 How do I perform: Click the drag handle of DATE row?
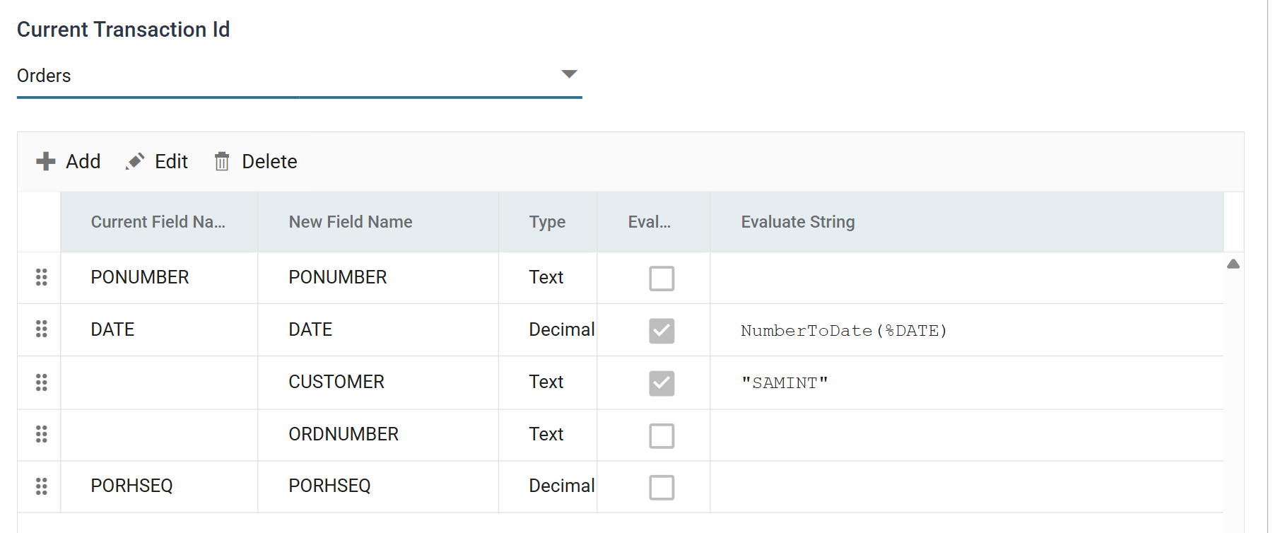tap(42, 329)
